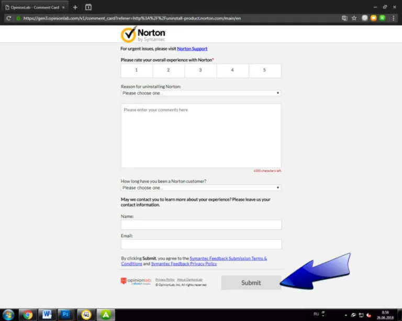Click the OpinionLab logo in footer
The width and height of the screenshot is (402, 321).
click(136, 281)
